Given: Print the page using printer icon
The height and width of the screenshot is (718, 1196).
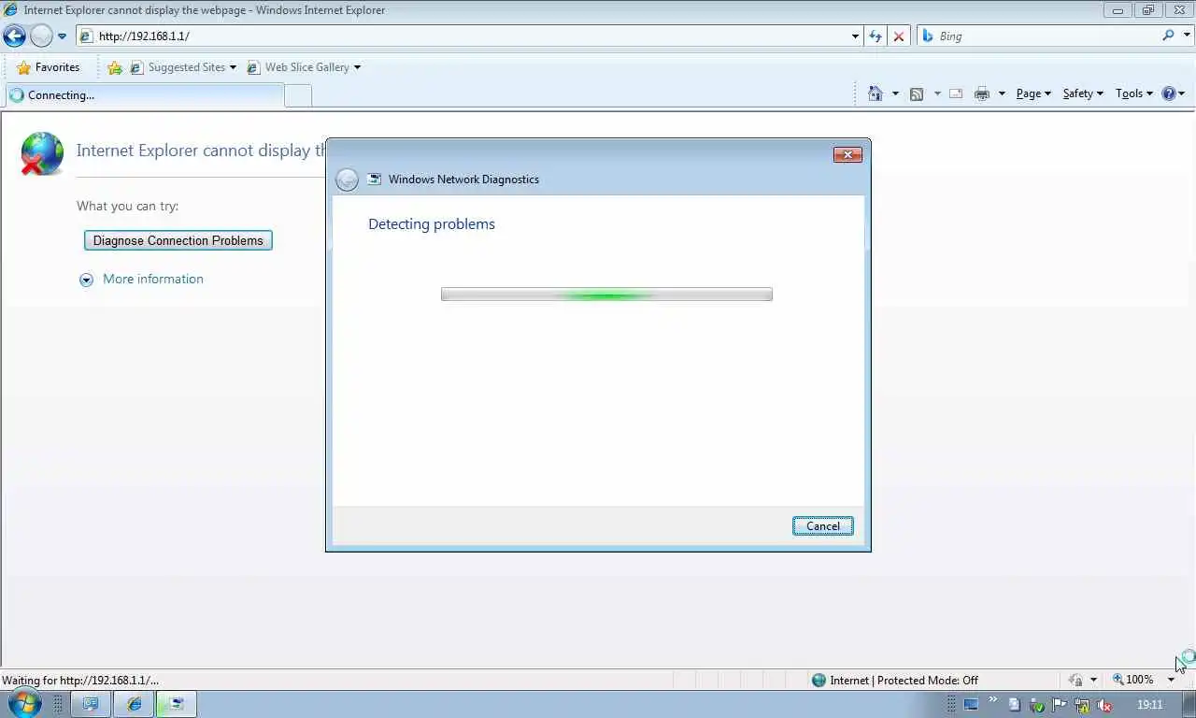Looking at the screenshot, I should click(x=981, y=93).
